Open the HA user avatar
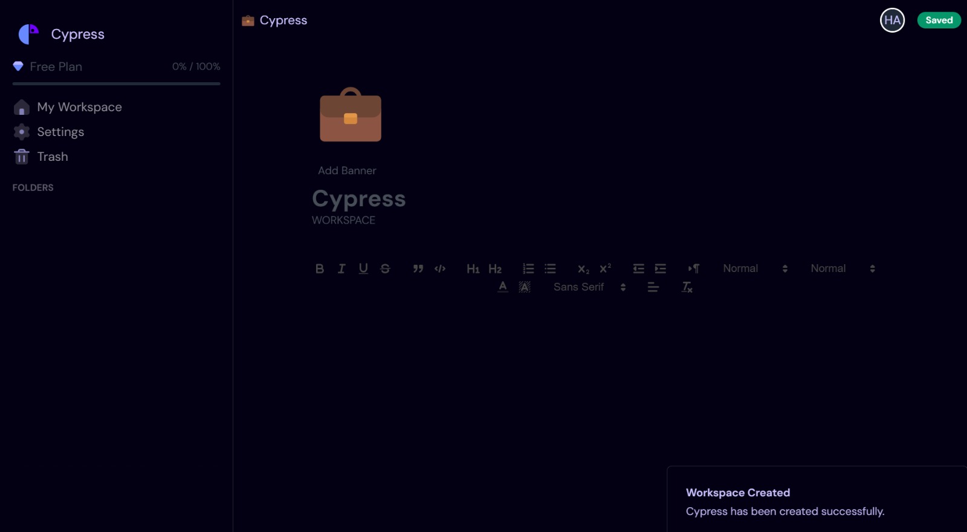 pos(892,20)
